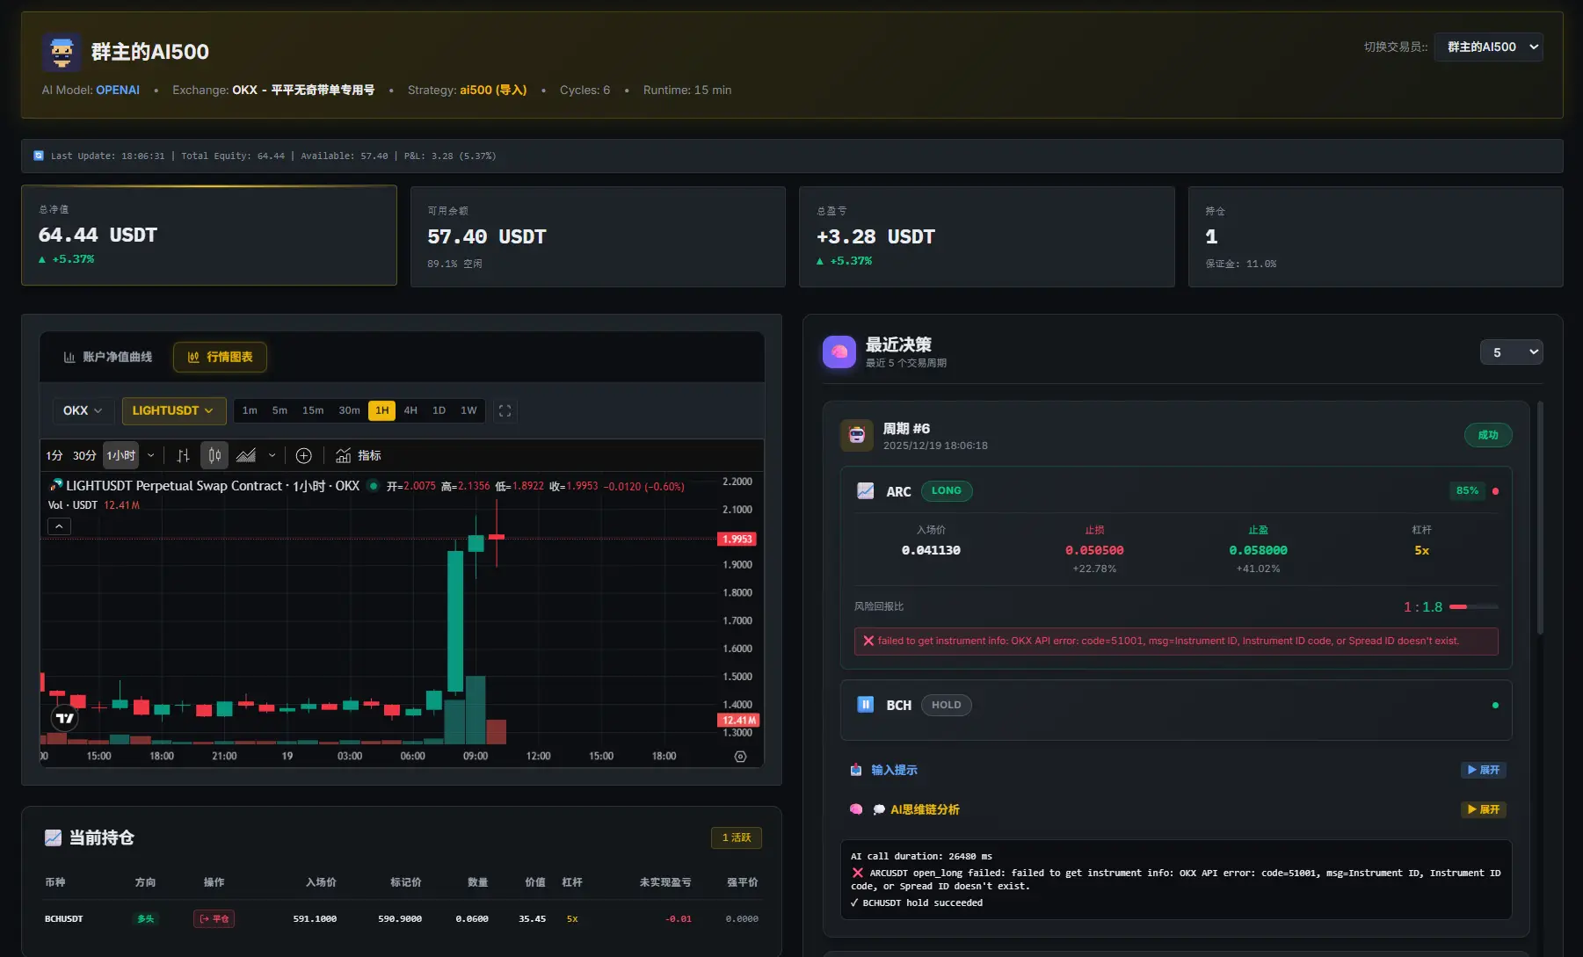Switch the chart timeframe to 4H
Viewport: 1583px width, 957px height.
coord(410,410)
